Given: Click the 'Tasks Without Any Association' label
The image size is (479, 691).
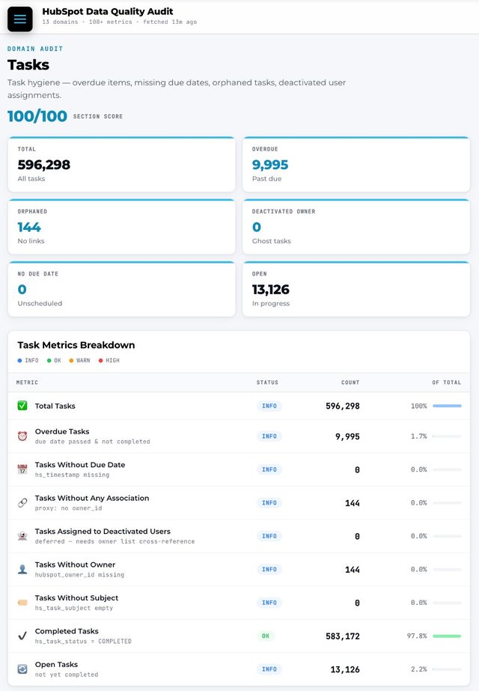Looking at the screenshot, I should (x=91, y=498).
